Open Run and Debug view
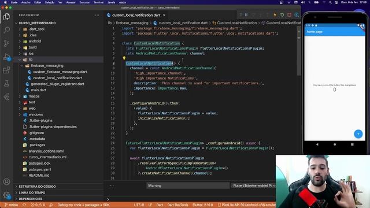The height and width of the screenshot is (208, 370). tap(6, 57)
